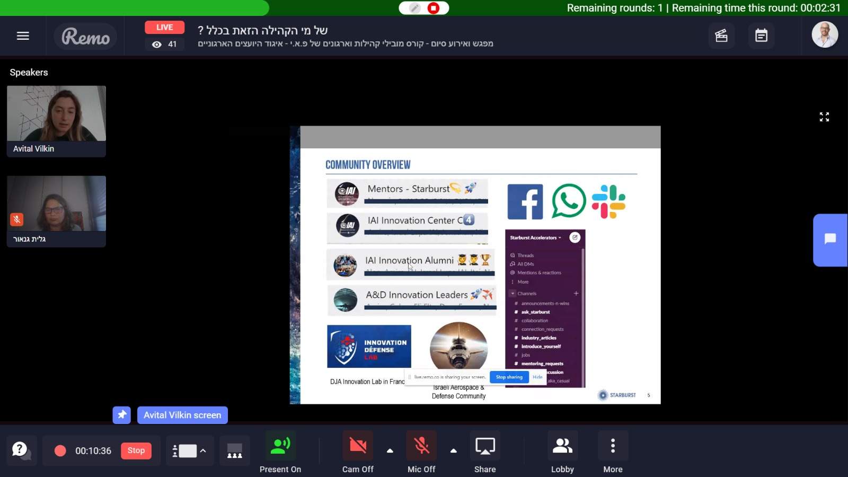Click the Speakers heading
The width and height of the screenshot is (848, 477).
[x=29, y=73]
